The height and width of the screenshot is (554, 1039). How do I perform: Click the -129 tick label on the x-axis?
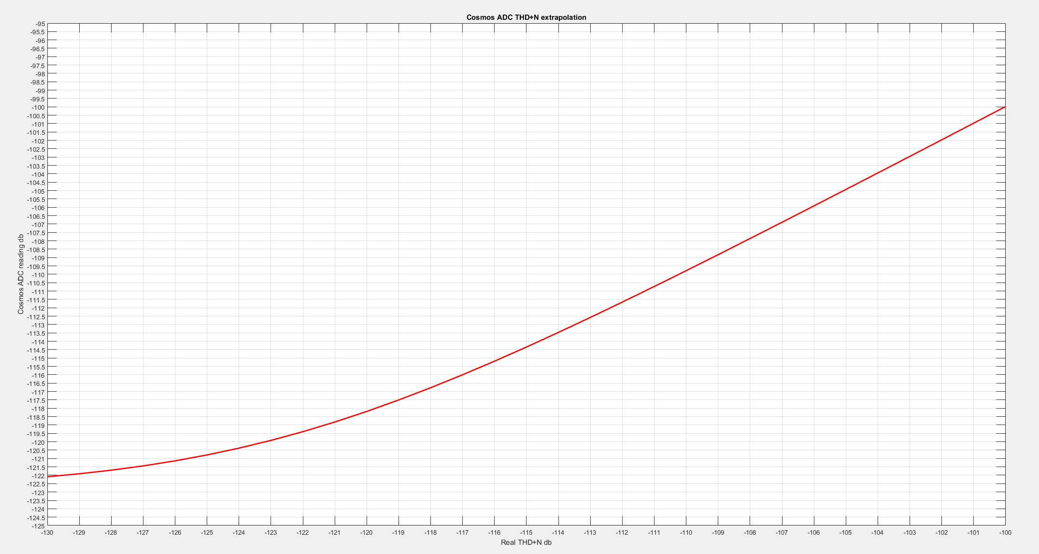[x=79, y=532]
